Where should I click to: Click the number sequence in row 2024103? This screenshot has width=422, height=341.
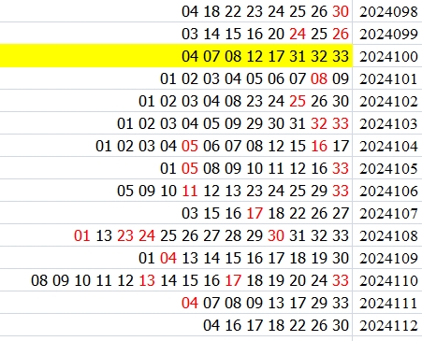(233, 123)
